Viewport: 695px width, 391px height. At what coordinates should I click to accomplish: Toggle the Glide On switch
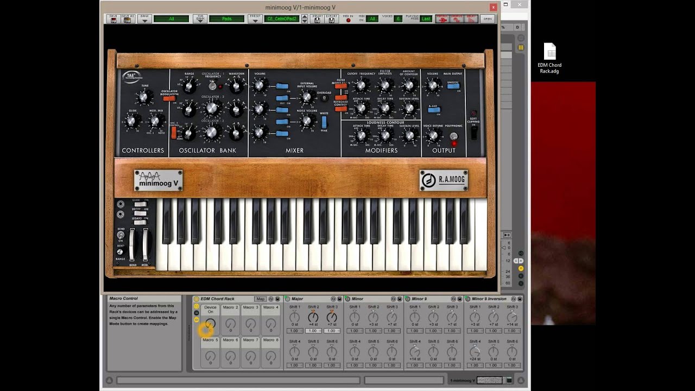pos(140,205)
